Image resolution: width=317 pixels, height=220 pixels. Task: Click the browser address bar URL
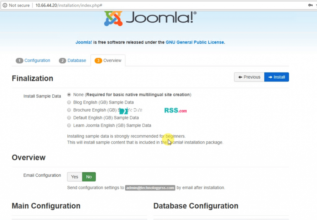point(69,5)
